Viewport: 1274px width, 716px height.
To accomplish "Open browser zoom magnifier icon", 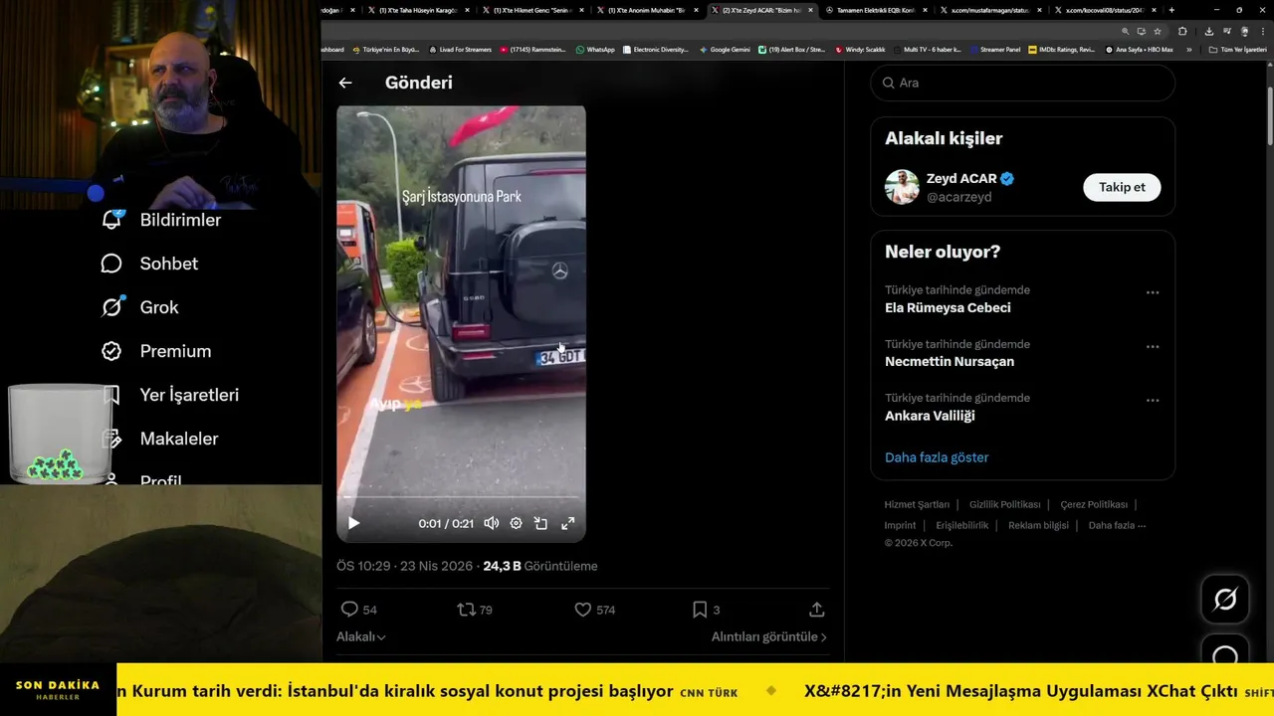I will coord(1126,31).
